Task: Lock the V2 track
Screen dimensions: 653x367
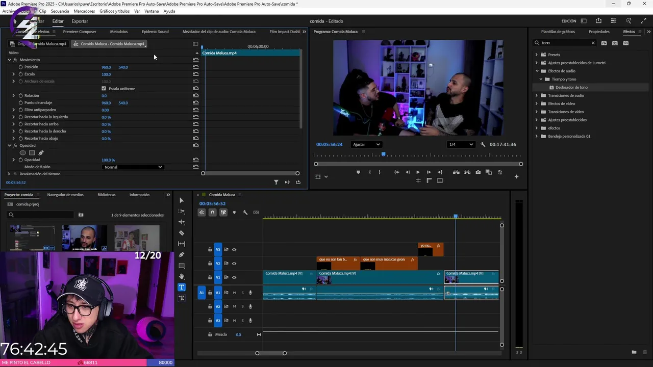Action: tap(210, 264)
